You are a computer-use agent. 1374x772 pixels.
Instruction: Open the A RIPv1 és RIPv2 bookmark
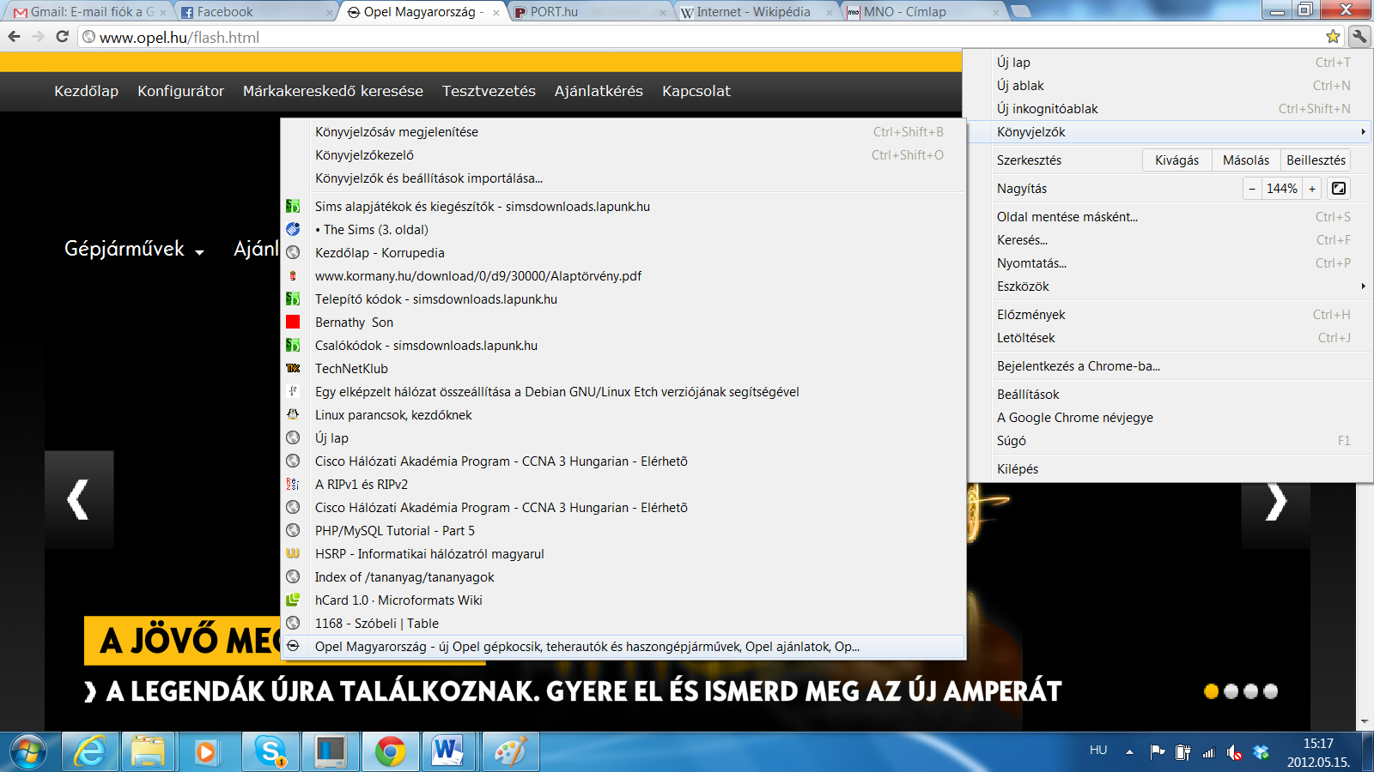pyautogui.click(x=623, y=485)
